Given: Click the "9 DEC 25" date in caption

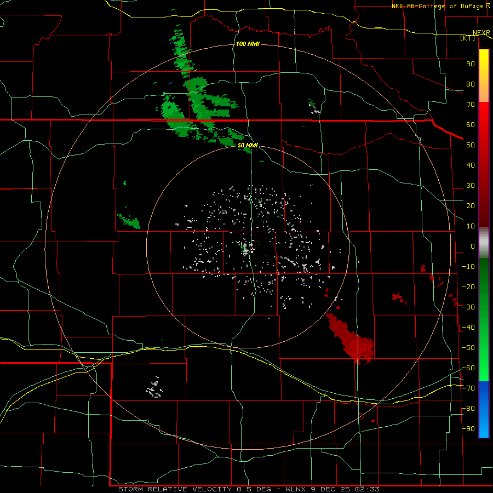Looking at the screenshot, I should 330,489.
